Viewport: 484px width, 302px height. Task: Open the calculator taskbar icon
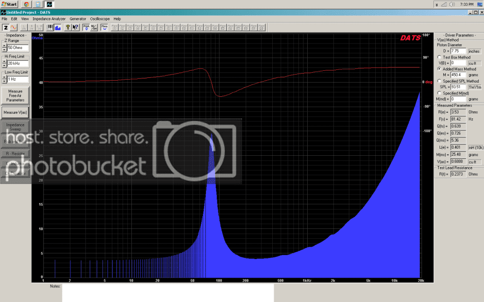pyautogui.click(x=38, y=4)
